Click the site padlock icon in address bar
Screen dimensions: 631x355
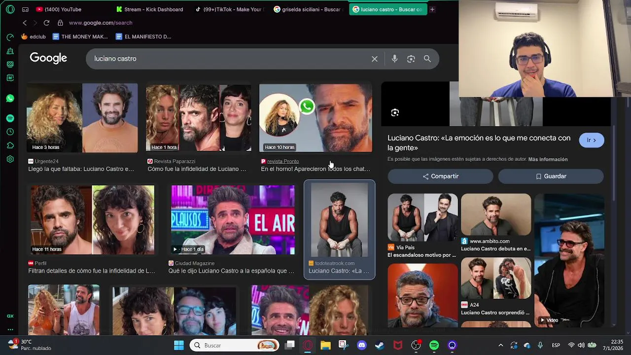click(x=60, y=23)
